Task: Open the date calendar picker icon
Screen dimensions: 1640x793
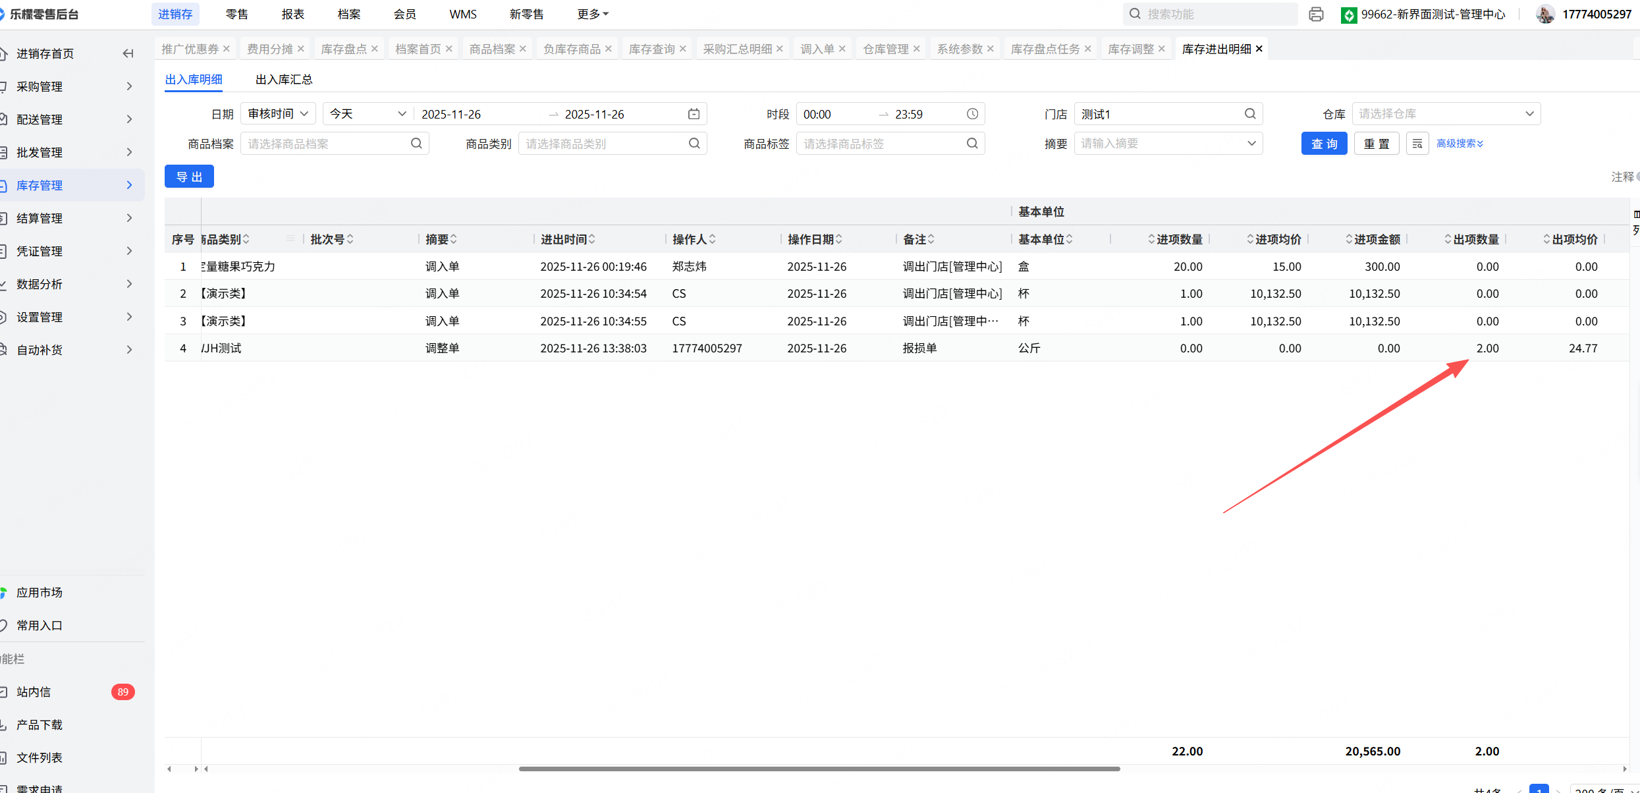Action: pos(694,114)
